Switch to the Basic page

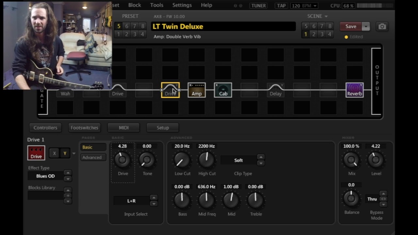(x=93, y=147)
